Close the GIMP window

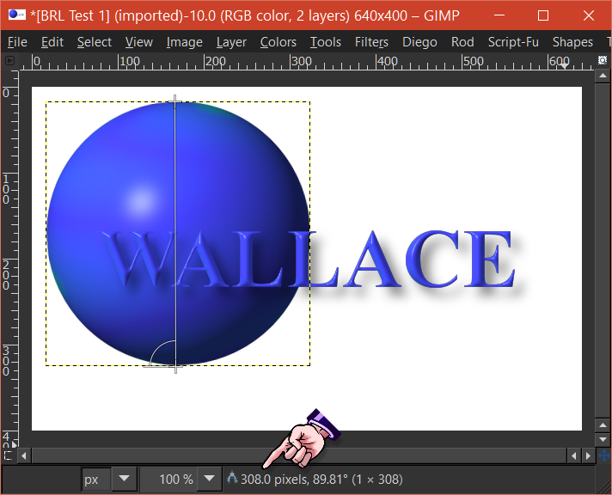pyautogui.click(x=588, y=15)
